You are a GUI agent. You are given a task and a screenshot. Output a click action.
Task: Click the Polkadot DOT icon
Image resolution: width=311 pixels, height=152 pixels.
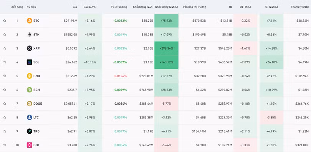(29, 145)
